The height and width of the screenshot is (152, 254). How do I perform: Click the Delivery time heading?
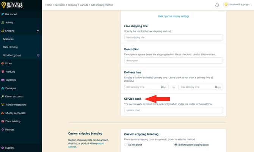133,72
